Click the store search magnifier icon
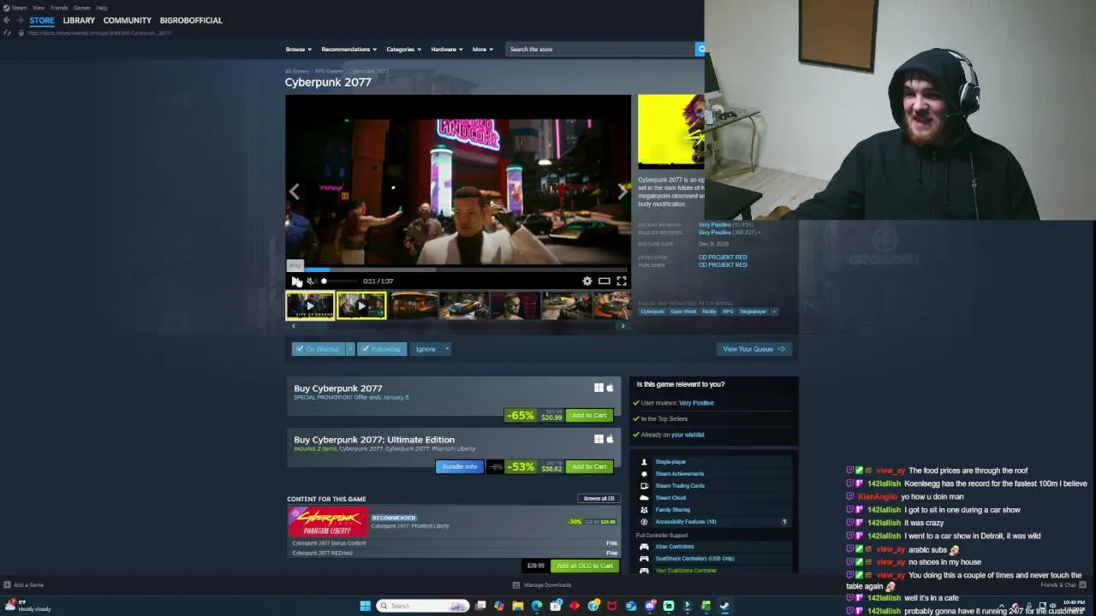 point(700,49)
